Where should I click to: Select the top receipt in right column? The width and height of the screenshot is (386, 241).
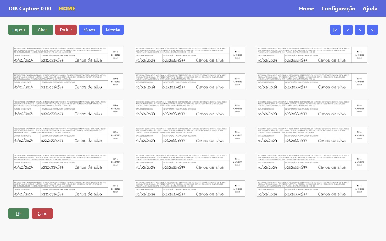[312, 55]
